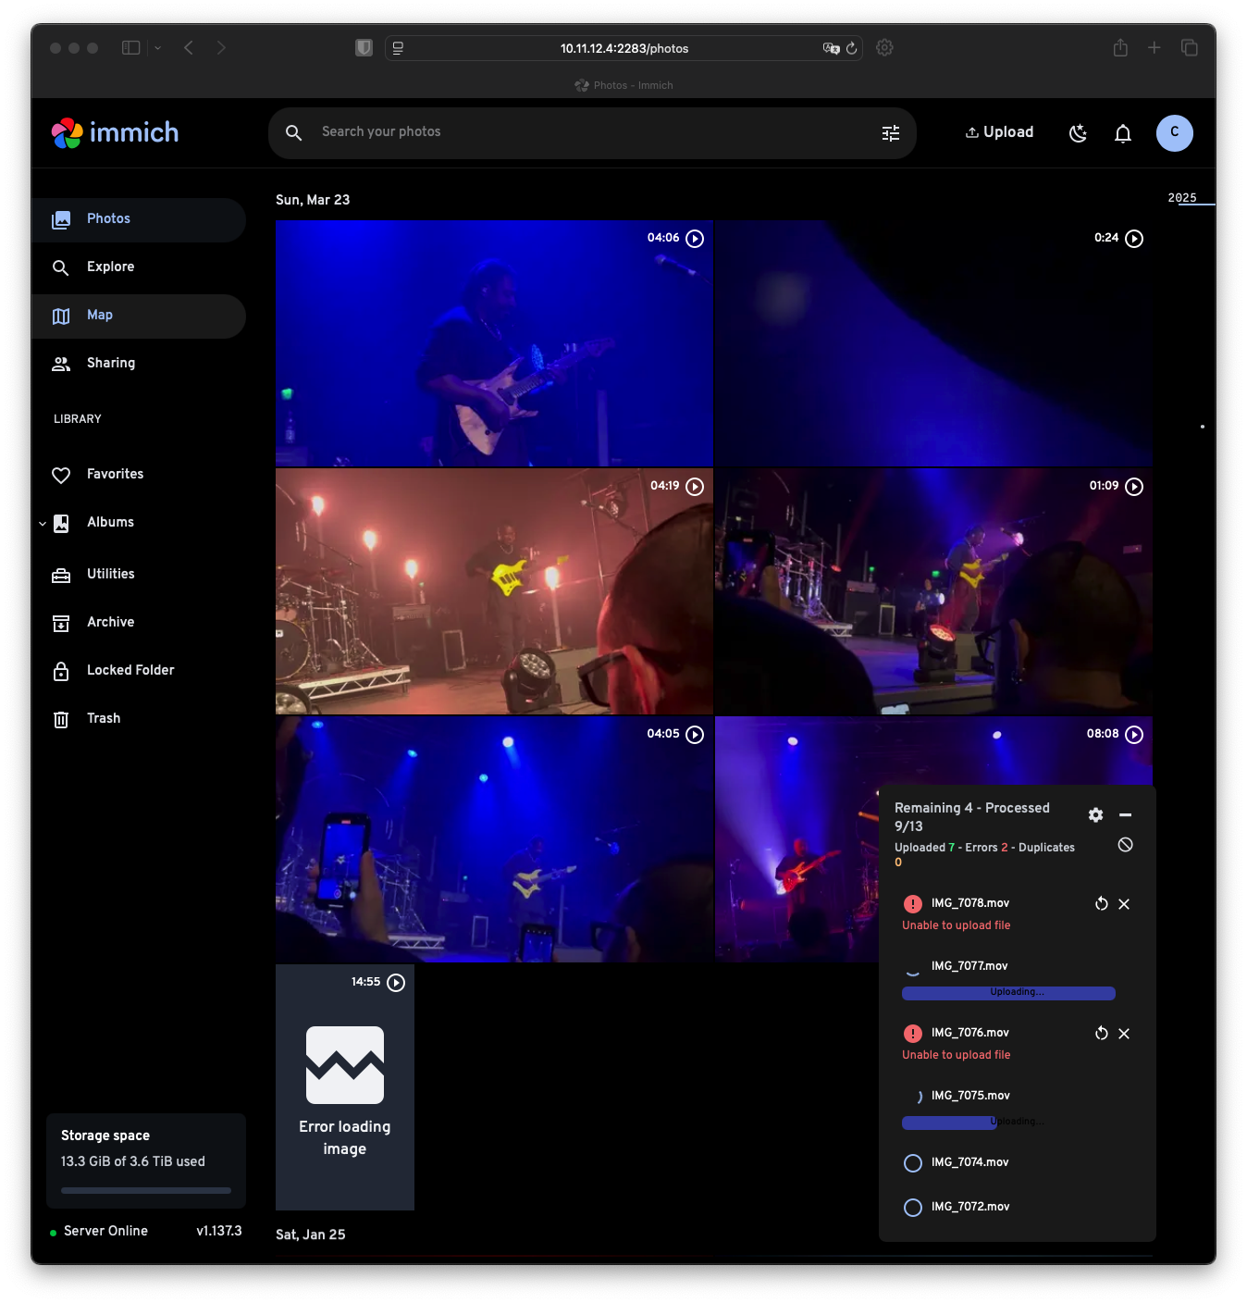Click the IMG_7072.mov pending circle

pyautogui.click(x=913, y=1208)
